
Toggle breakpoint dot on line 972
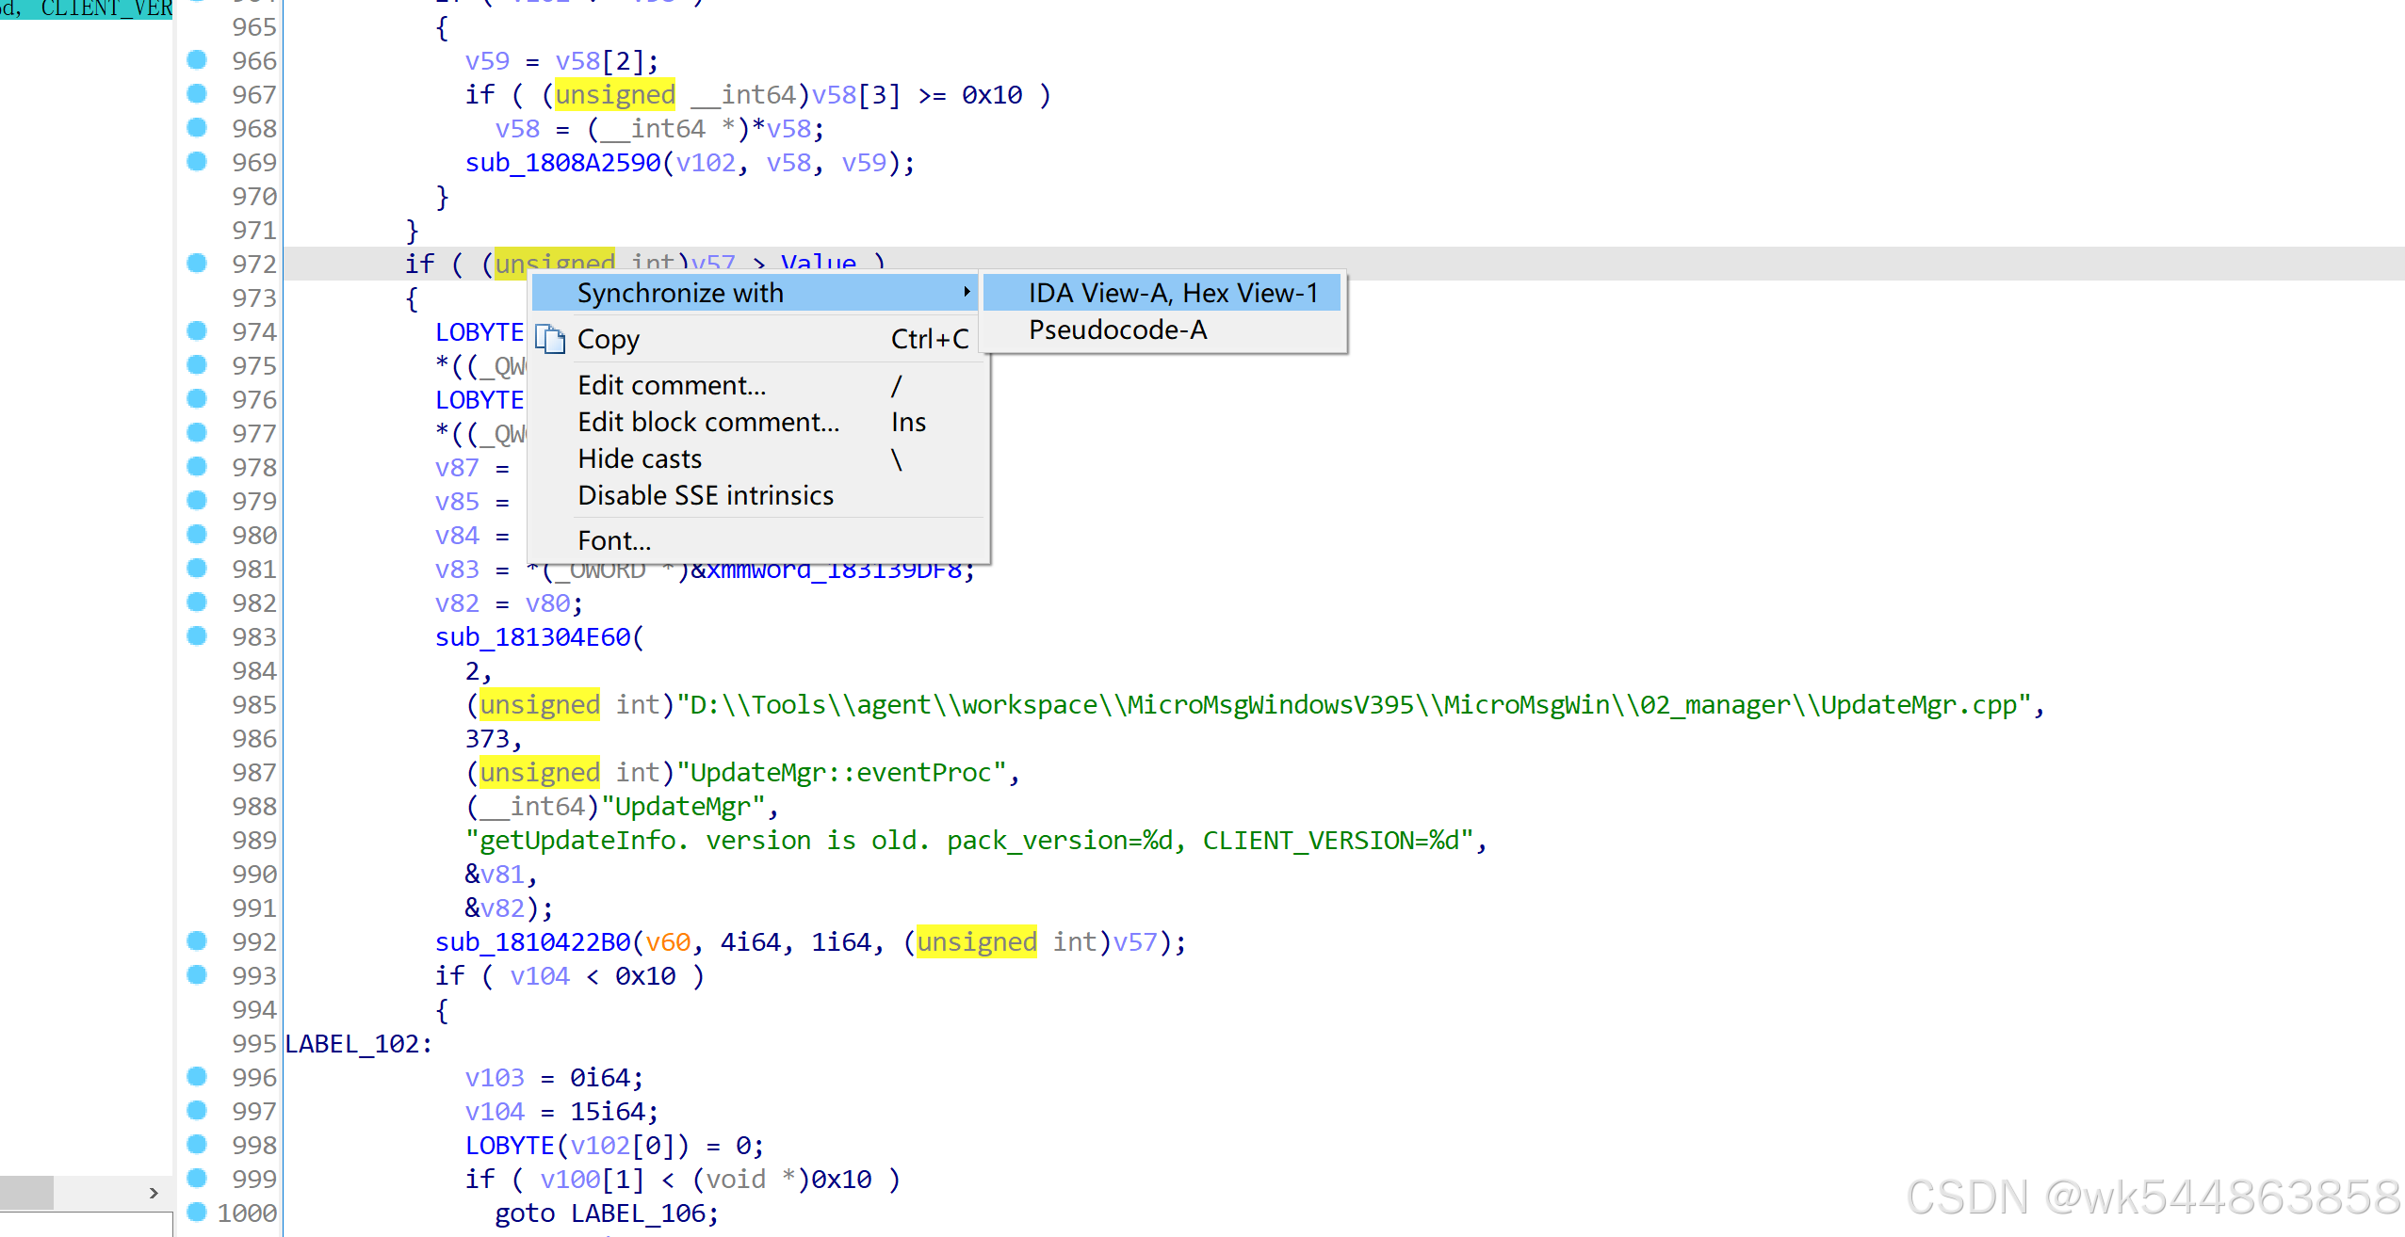(x=197, y=264)
